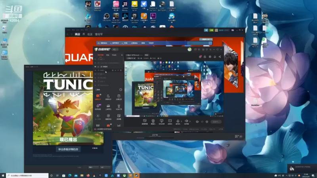Click the Windows Start button
The width and height of the screenshot is (317, 178).
(3, 176)
